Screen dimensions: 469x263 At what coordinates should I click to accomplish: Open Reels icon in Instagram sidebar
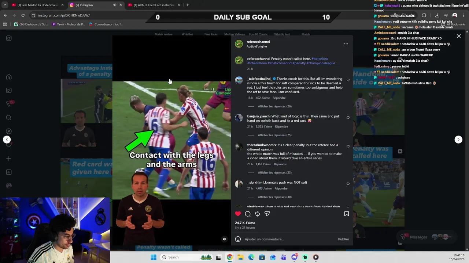point(9,90)
